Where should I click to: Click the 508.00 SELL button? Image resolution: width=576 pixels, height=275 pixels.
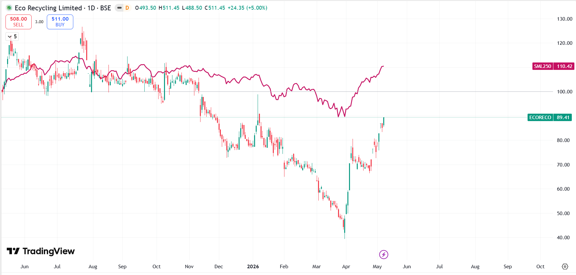click(18, 22)
